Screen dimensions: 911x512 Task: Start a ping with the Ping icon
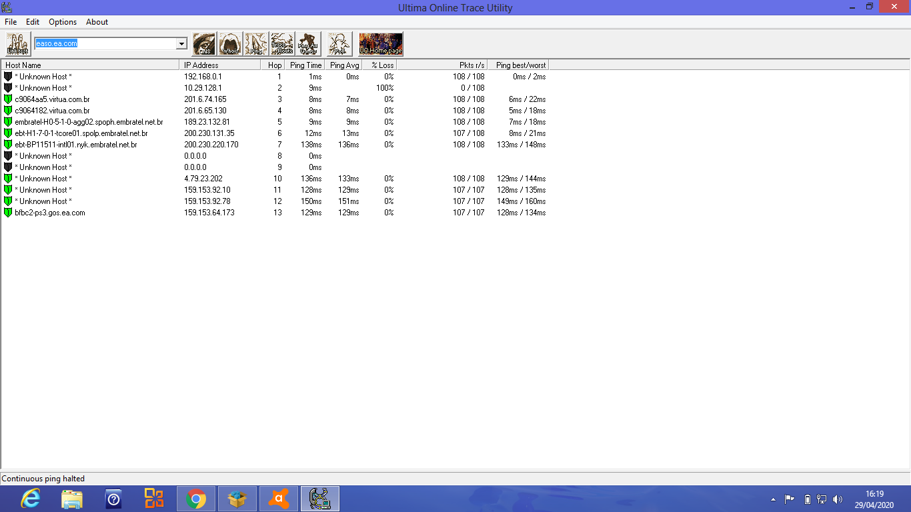(256, 44)
